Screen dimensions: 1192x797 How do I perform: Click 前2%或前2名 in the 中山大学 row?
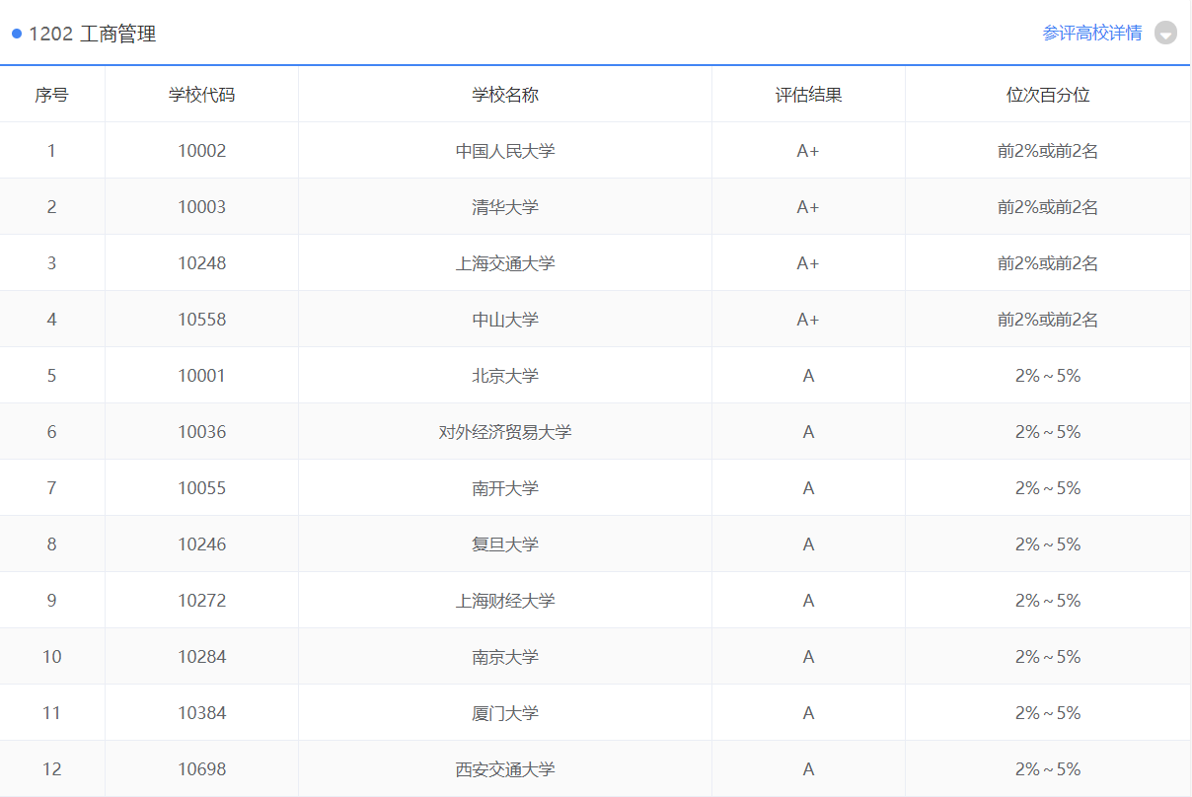1048,320
